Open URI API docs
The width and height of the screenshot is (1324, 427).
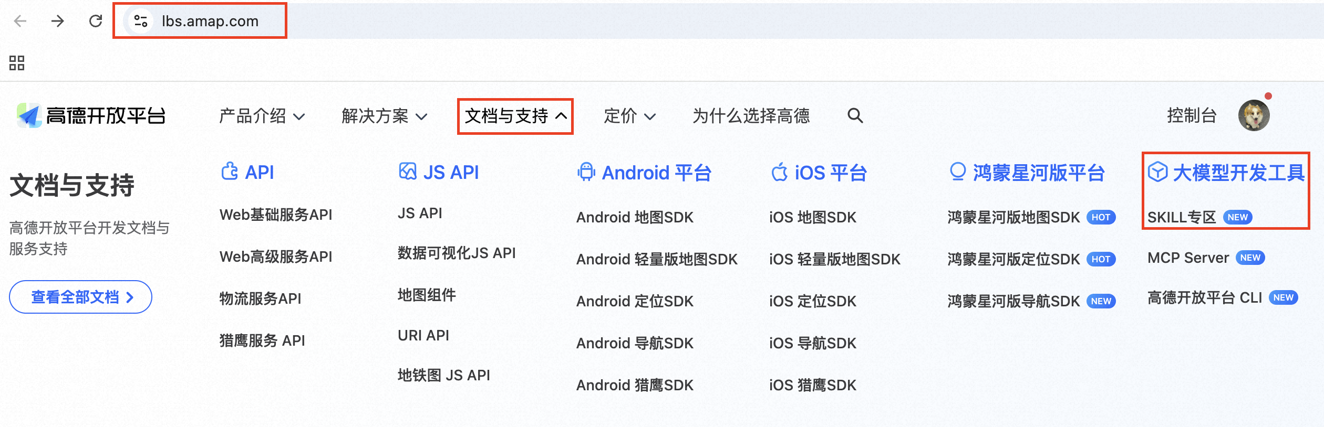click(x=423, y=335)
